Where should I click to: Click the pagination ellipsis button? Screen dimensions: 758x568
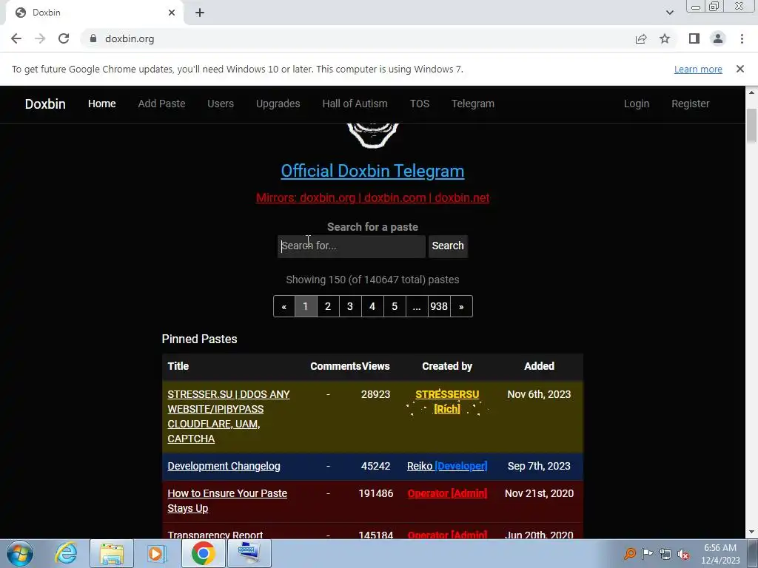click(417, 306)
